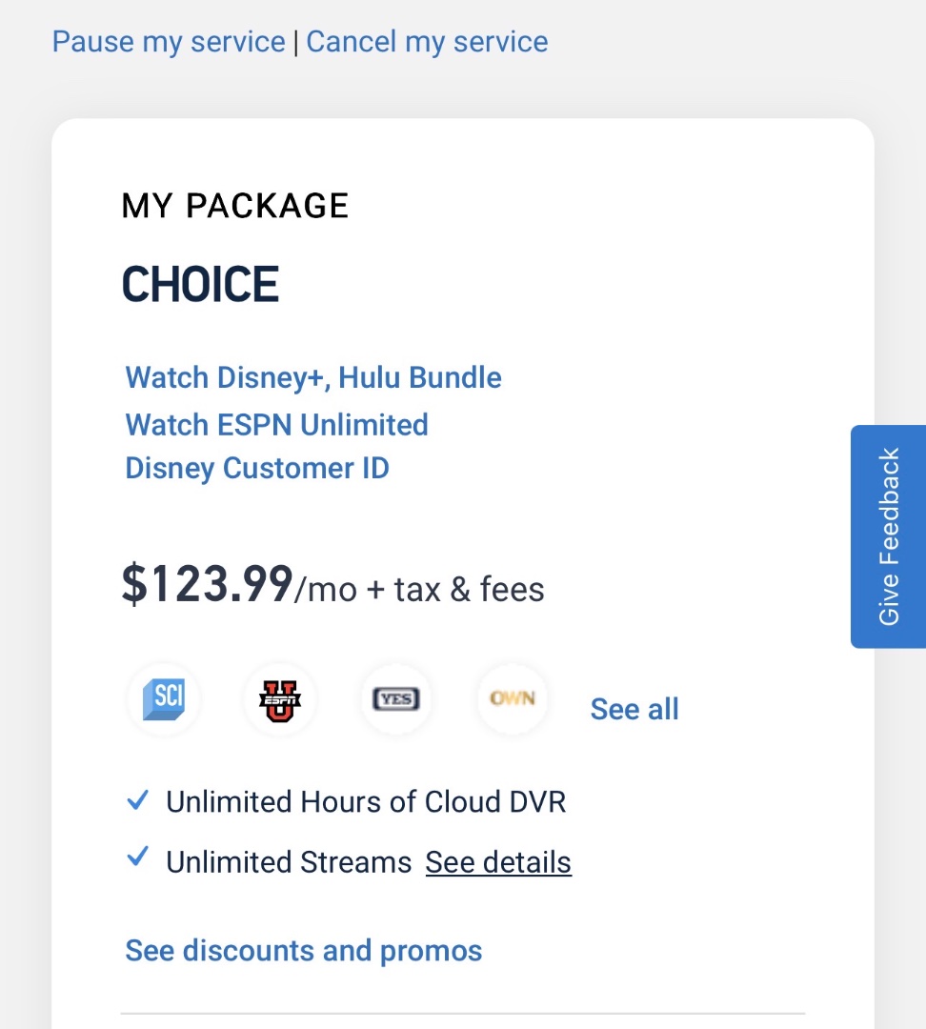Select the CHOICE package title

(201, 285)
